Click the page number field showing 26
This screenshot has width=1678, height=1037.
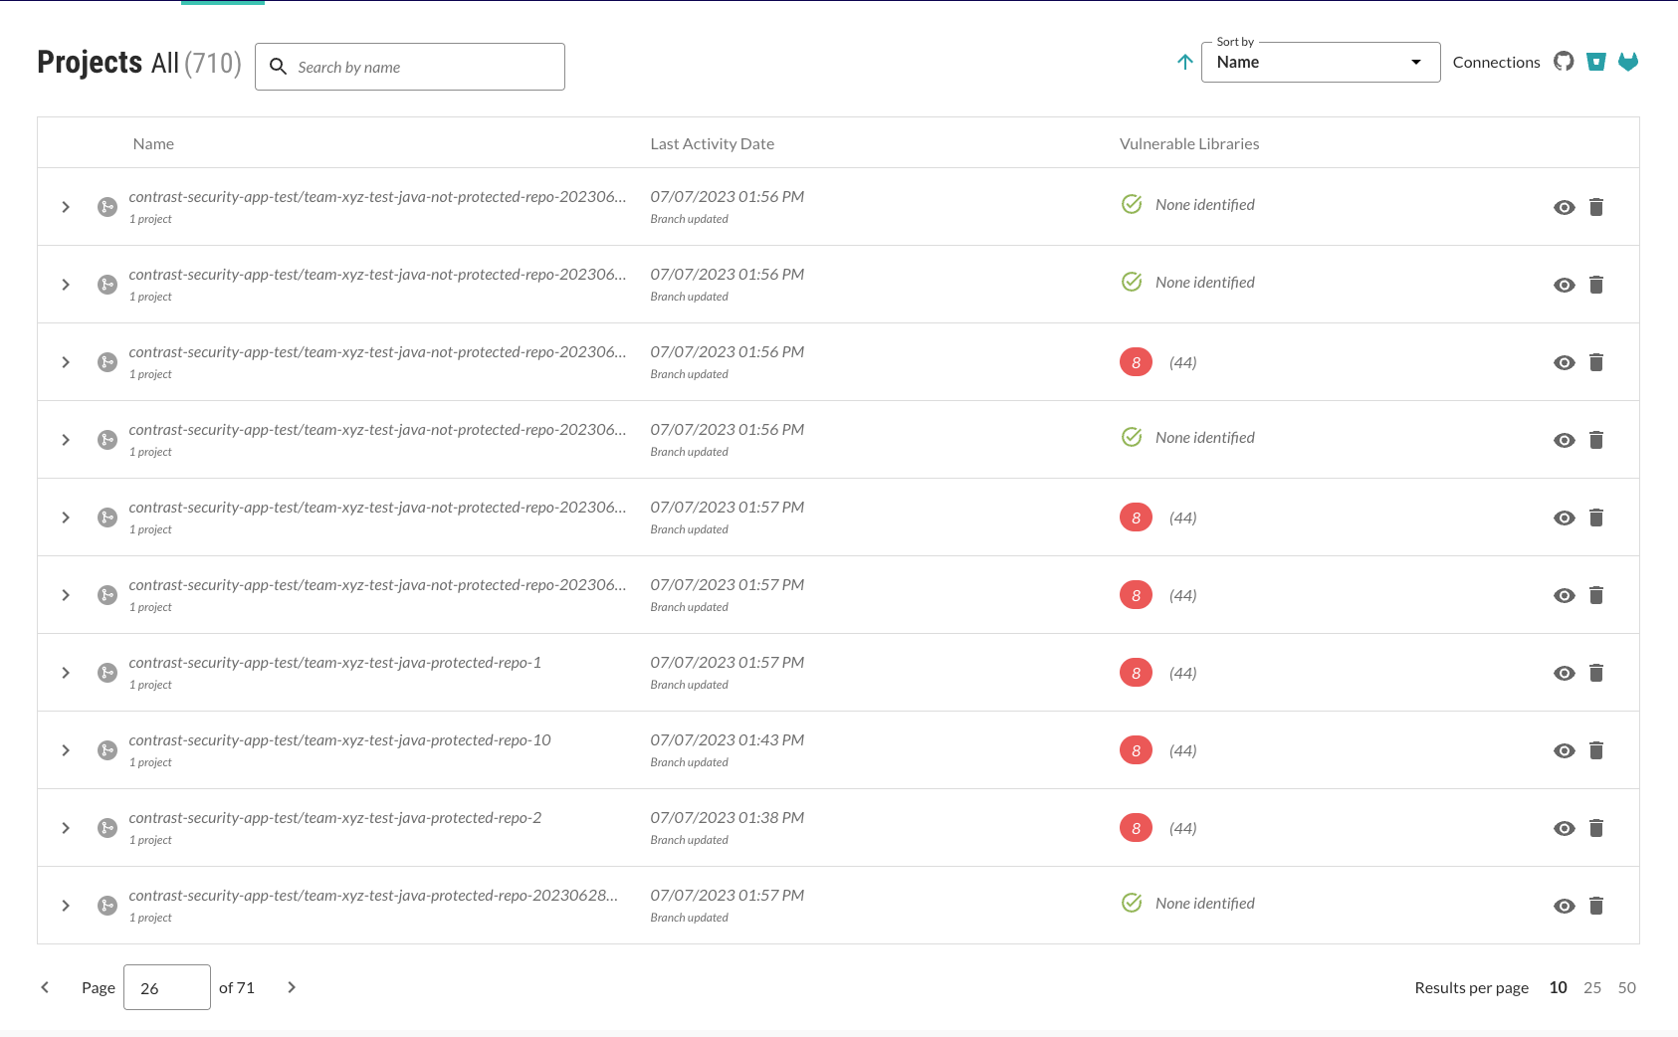point(167,987)
